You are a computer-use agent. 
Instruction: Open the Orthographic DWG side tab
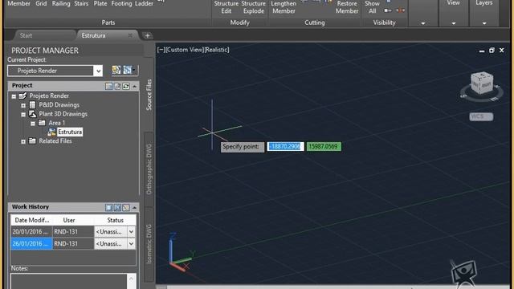[149, 169]
